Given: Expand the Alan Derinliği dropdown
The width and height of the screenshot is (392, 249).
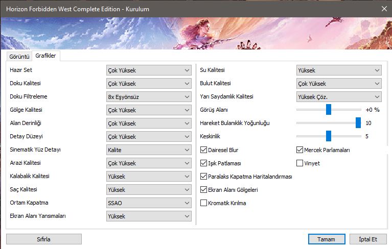Looking at the screenshot, I should click(x=149, y=123).
